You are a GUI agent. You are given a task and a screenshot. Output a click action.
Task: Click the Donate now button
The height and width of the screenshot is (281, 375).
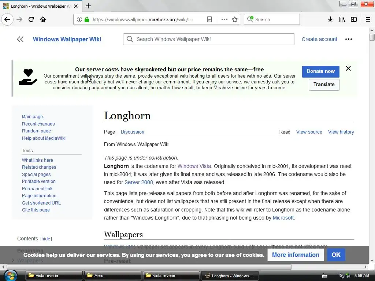pyautogui.click(x=320, y=71)
